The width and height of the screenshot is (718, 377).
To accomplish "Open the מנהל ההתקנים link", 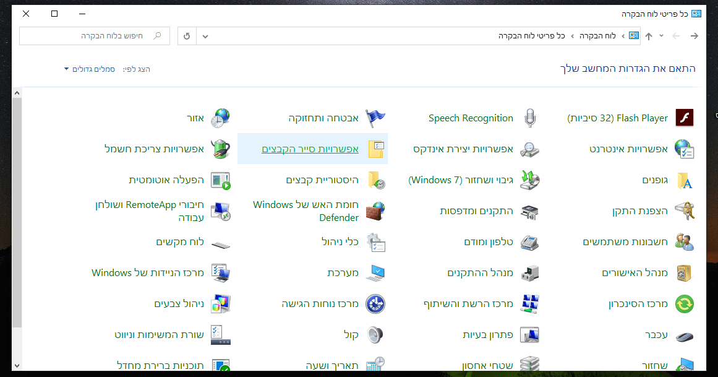I will pos(481,273).
